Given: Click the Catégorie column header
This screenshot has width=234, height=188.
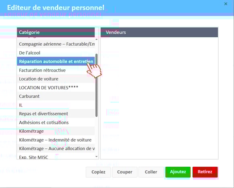Looking at the screenshot, I should (56, 32).
